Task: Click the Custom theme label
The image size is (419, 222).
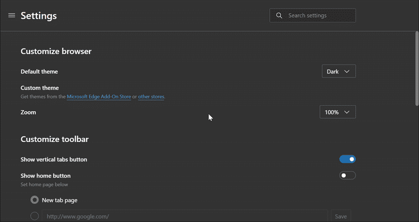Action: click(x=40, y=88)
